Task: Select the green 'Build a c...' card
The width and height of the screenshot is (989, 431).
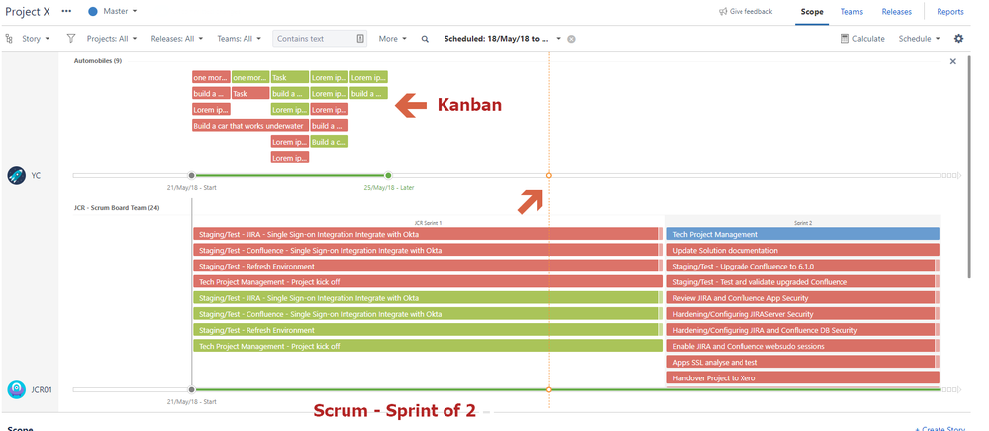Action: (x=330, y=142)
